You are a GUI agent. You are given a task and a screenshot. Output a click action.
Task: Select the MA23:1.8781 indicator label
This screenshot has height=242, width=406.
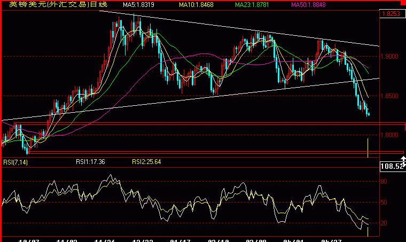(252, 5)
